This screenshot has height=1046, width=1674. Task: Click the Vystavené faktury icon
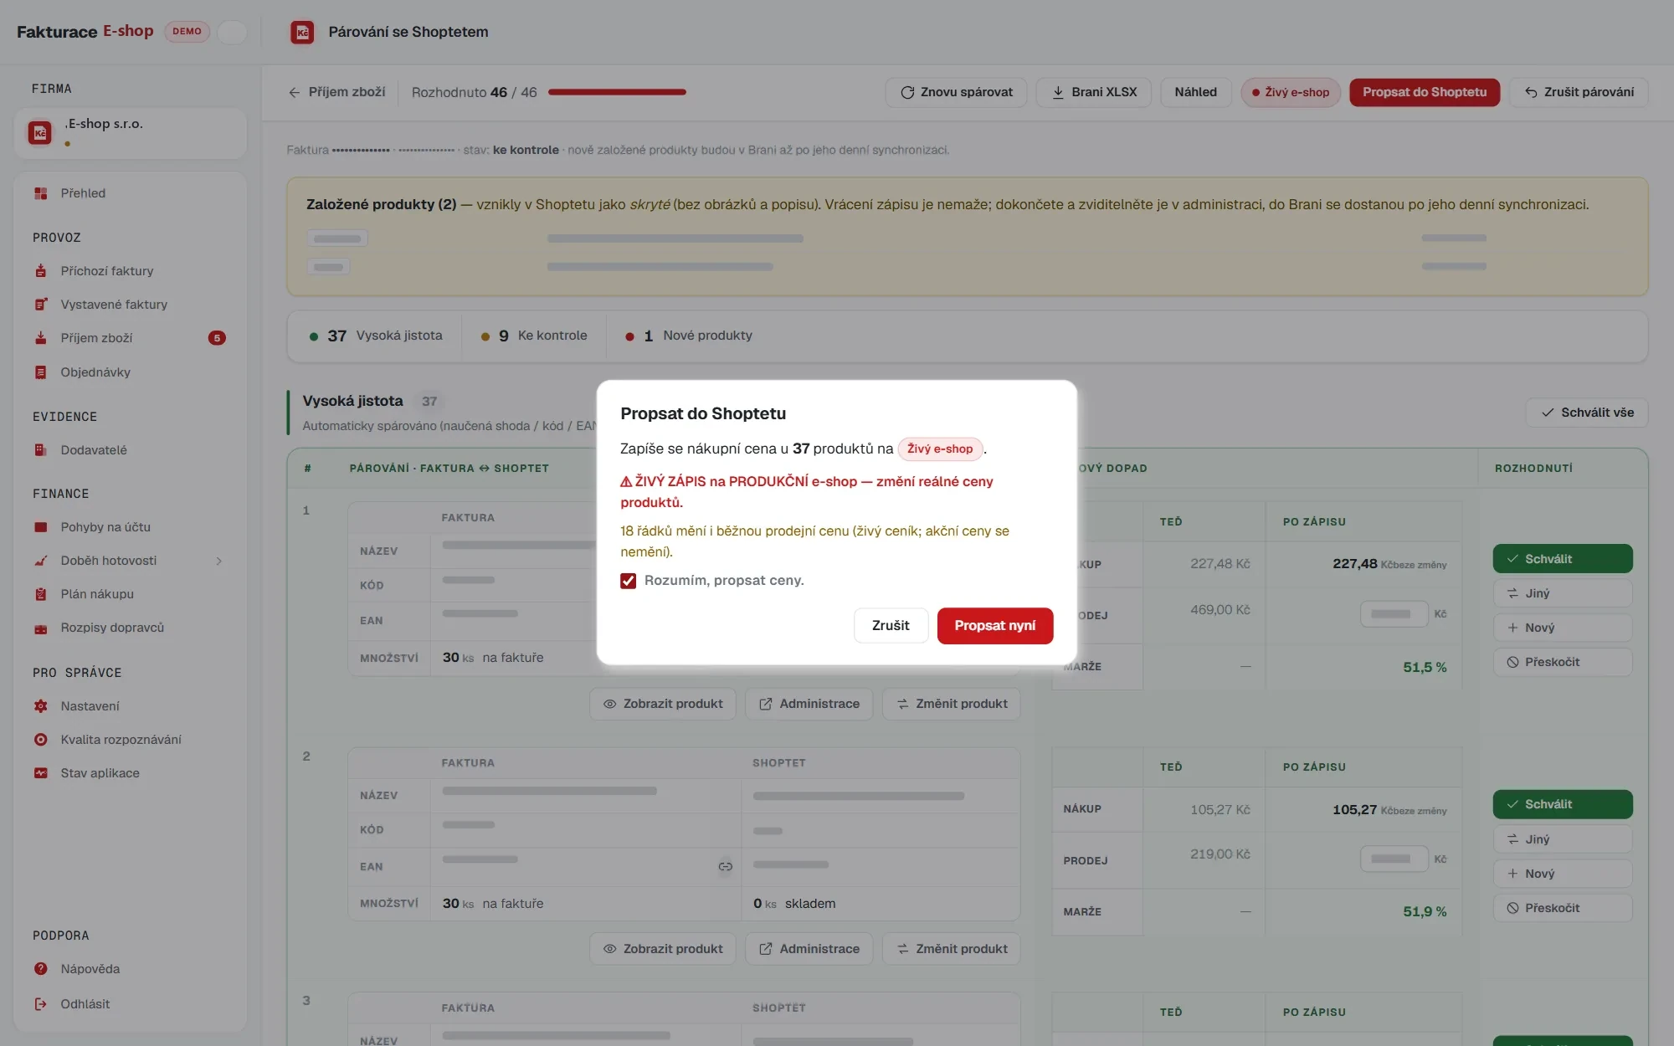[x=40, y=305]
